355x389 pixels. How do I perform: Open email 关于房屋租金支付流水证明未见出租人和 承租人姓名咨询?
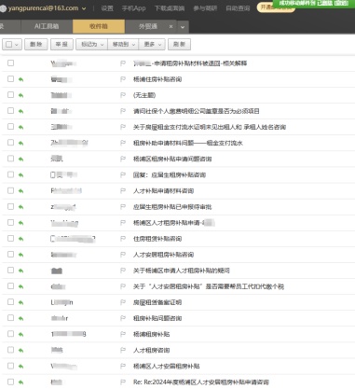click(210, 127)
